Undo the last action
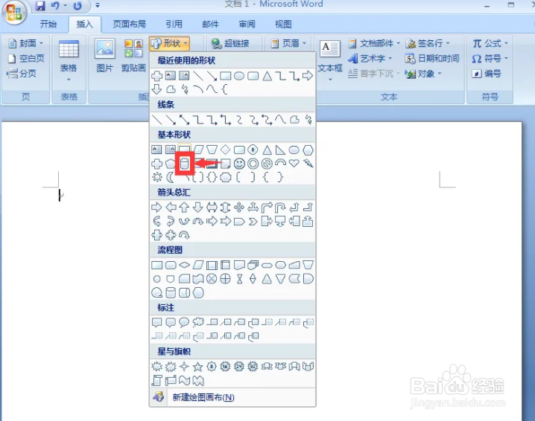535x421 pixels. [55, 5]
